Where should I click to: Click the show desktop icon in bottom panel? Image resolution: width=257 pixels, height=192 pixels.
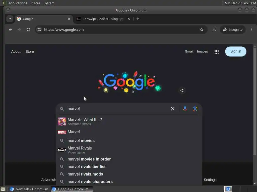(x=3, y=189)
